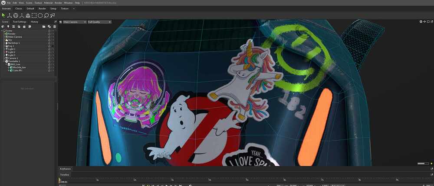
Task: Pop out the viewport window
Action: point(432,22)
